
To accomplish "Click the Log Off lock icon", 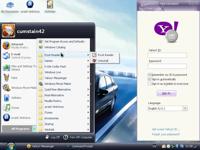I will pos(47,137).
